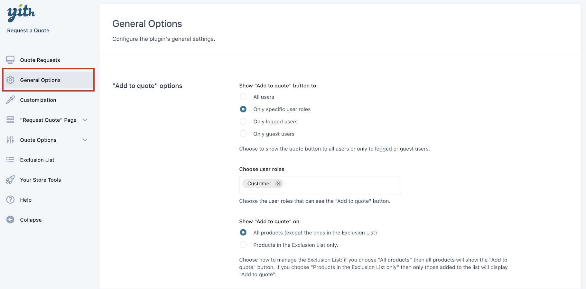Click the General Options gear icon
The height and width of the screenshot is (289, 586).
[10, 80]
